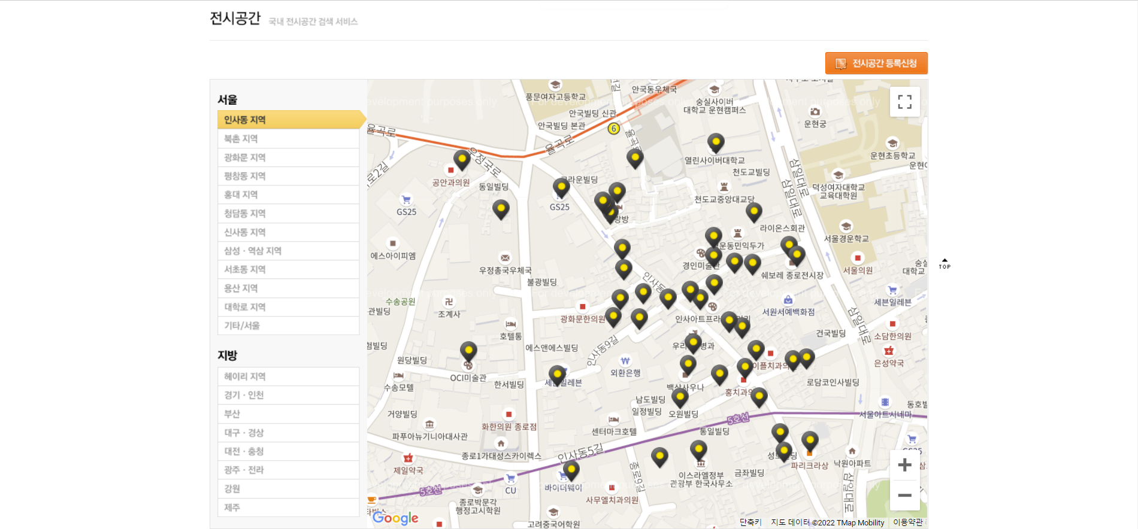Zoom in on the map
This screenshot has width=1138, height=529.
[x=904, y=465]
